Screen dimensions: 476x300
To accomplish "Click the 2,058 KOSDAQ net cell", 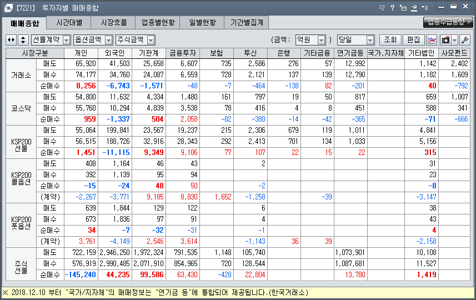I will coord(183,119).
